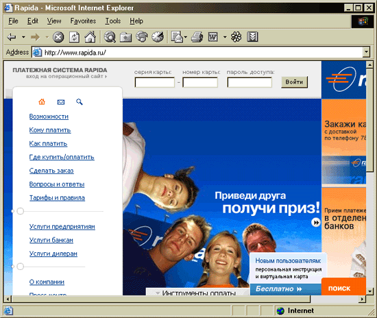Open the Forward button history dropdown arrow
Screen dimensions: 377x318
point(47,37)
